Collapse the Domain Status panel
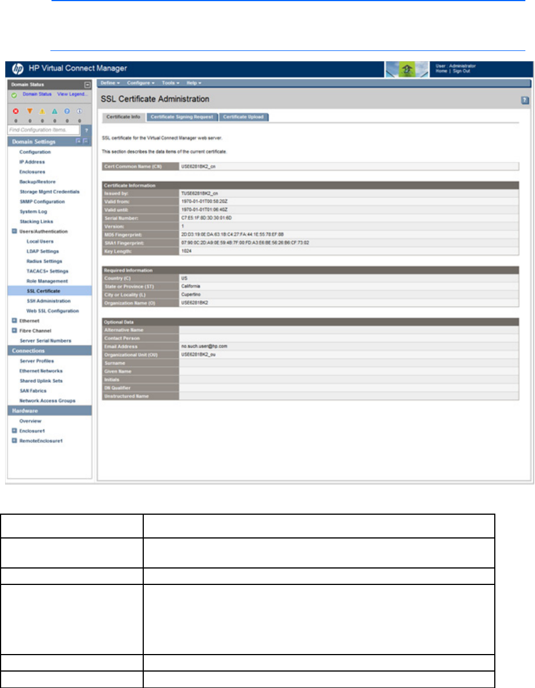Viewport: 535px width, 688px height. [x=87, y=84]
